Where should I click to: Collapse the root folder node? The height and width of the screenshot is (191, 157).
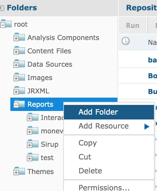coord(3,25)
